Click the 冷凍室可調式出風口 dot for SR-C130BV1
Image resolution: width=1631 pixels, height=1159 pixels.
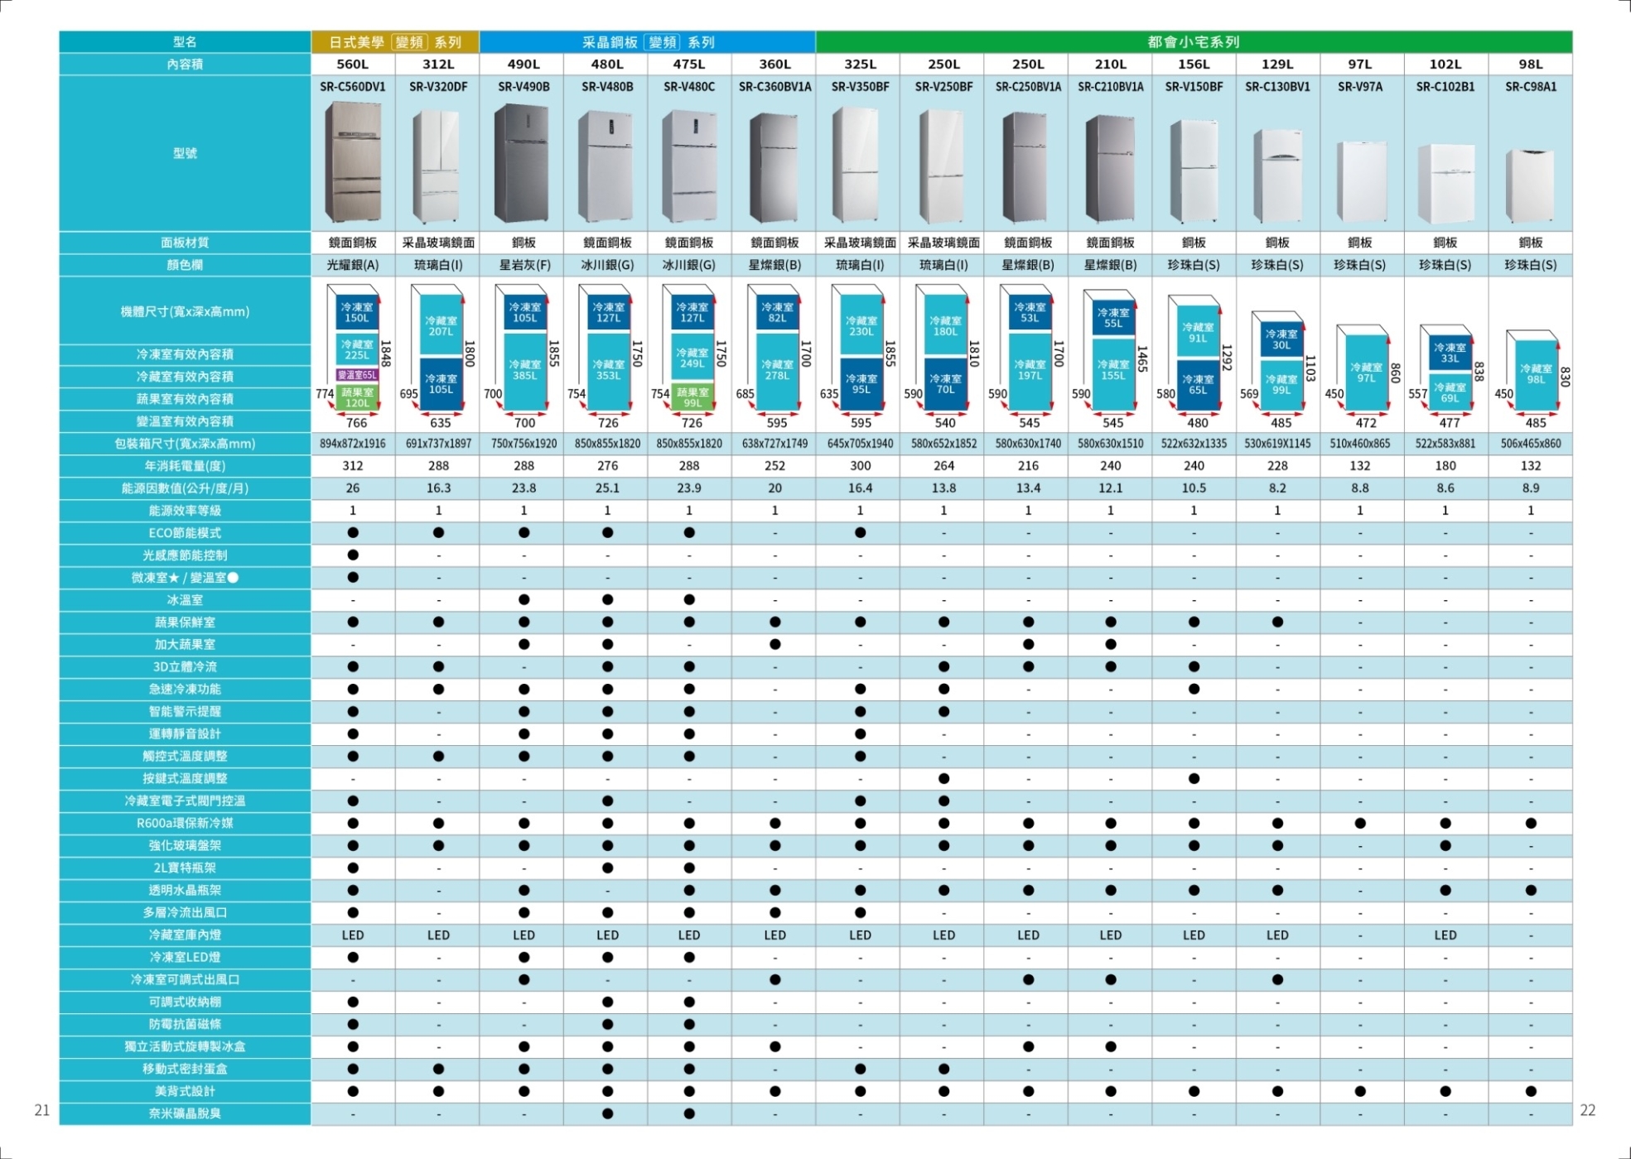1277,979
